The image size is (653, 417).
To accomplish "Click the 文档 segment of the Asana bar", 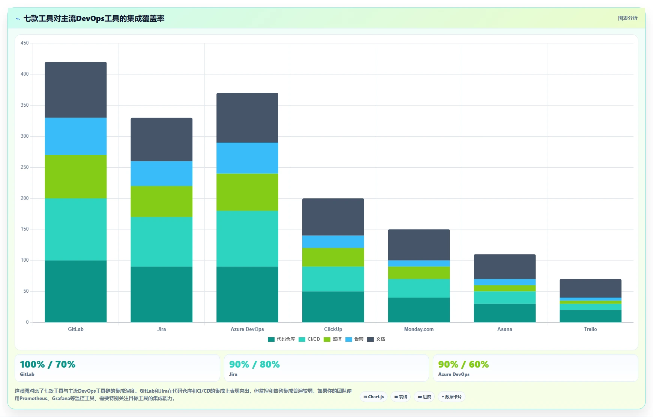I will pyautogui.click(x=505, y=267).
